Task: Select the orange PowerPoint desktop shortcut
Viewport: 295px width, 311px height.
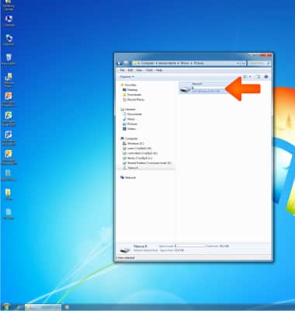Action: point(9,100)
